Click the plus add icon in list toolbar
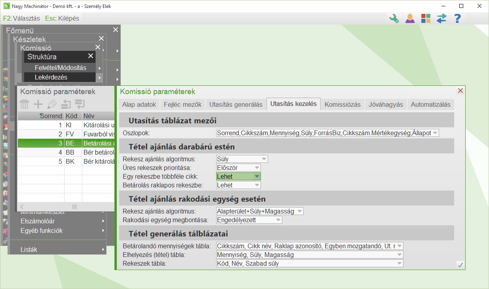The width and height of the screenshot is (489, 289). pos(38,104)
